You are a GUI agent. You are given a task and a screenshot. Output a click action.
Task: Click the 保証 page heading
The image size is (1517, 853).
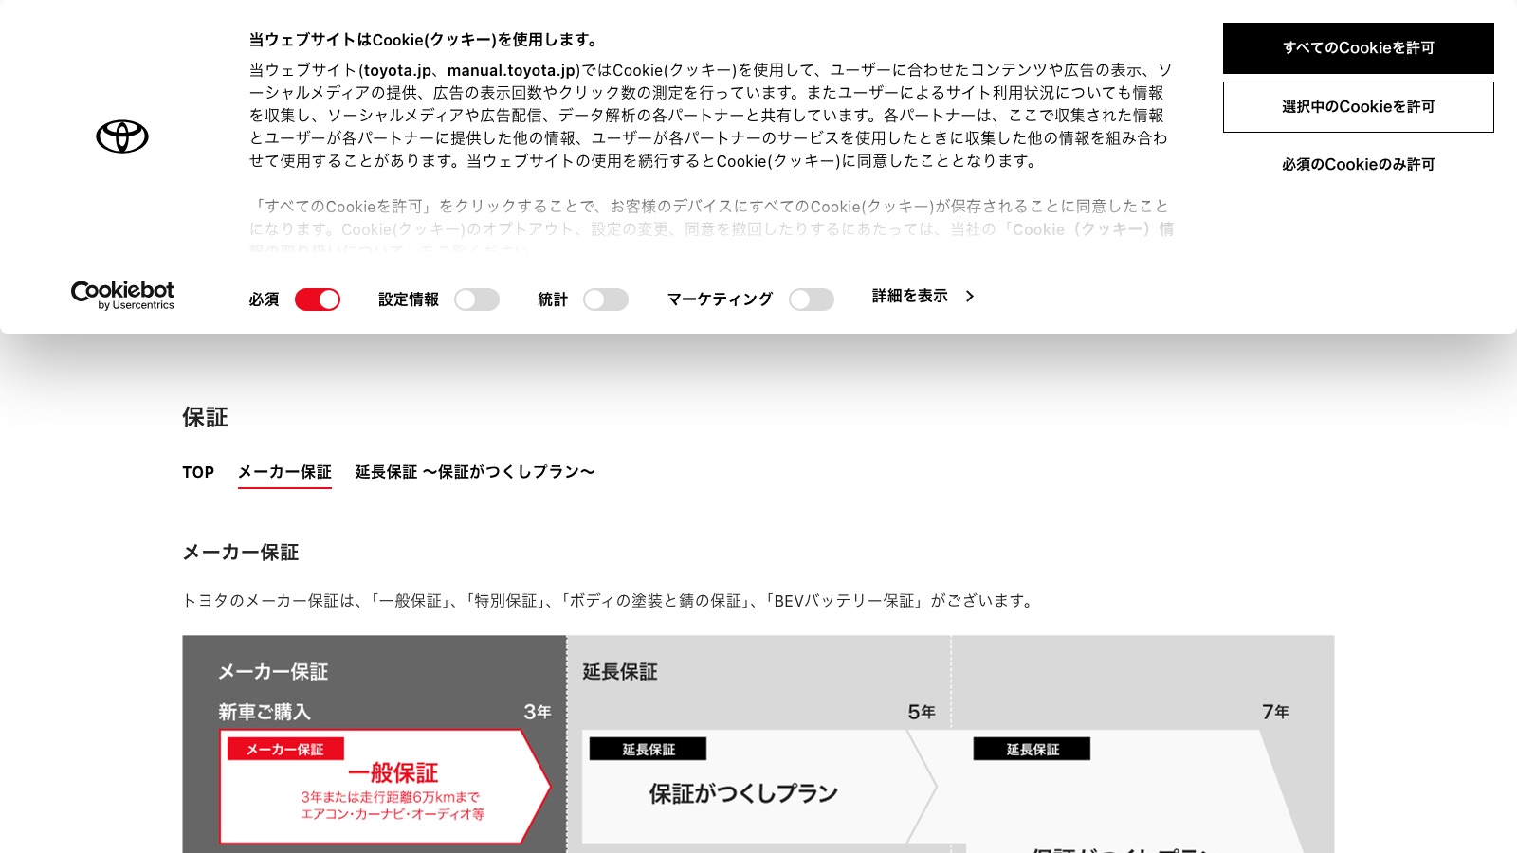pos(205,418)
